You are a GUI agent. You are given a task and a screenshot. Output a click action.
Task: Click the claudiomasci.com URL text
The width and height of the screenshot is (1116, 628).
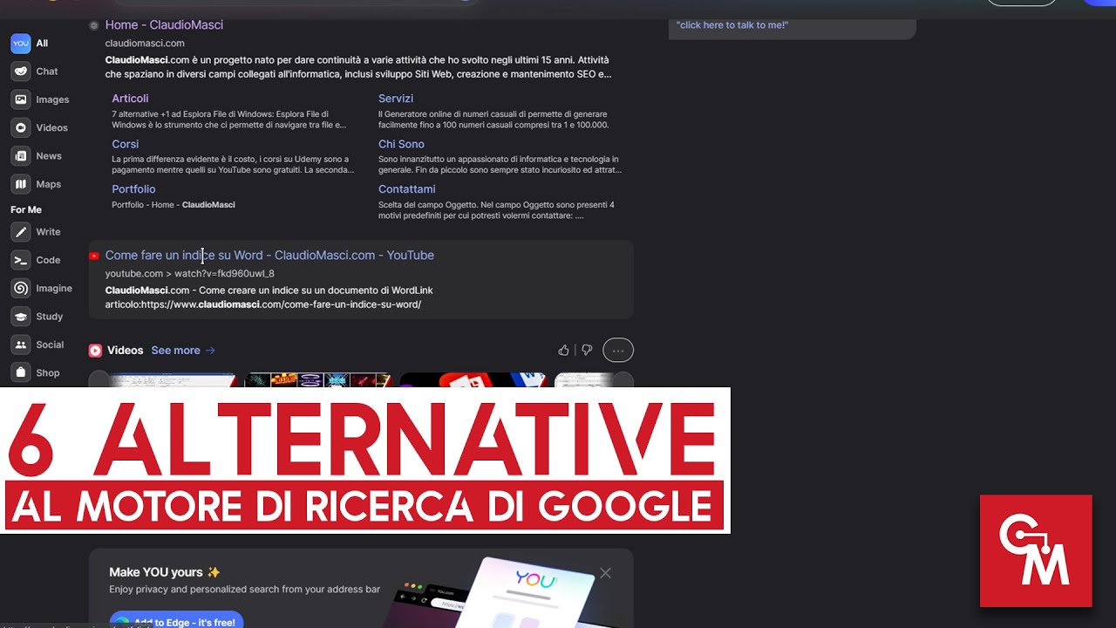145,43
